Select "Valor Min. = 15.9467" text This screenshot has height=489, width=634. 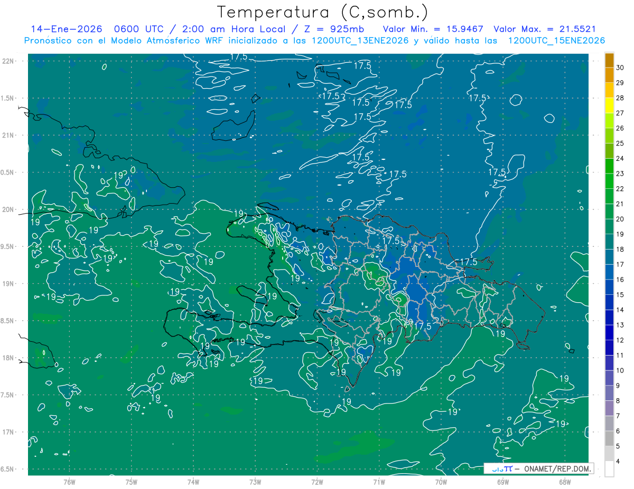(x=433, y=29)
